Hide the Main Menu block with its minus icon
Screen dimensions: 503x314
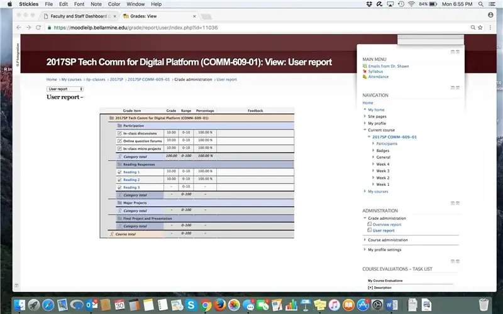coord(453,51)
